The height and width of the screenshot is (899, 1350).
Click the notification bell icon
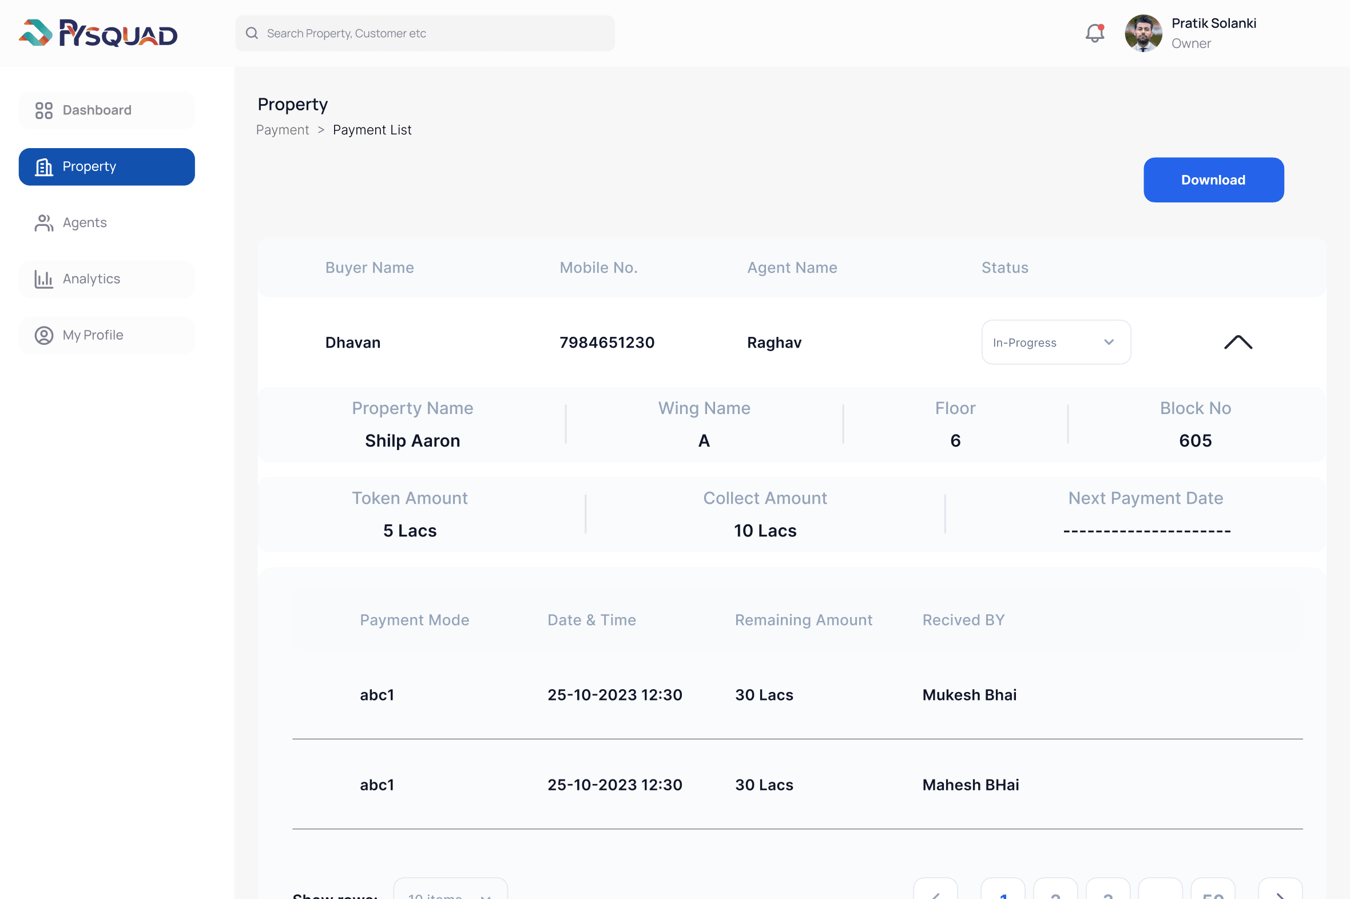1095,33
